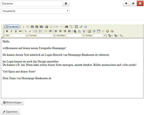Switch editor to Quellcode view
The width and height of the screenshot is (144, 115).
pos(12,27)
